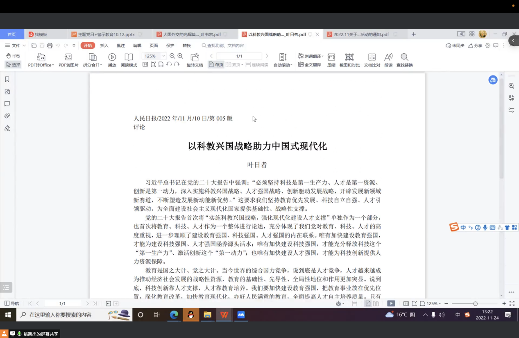Image resolution: width=519 pixels, height=338 pixels.
Task: Toggle the 导航 navigation pane
Action: pyautogui.click(x=11, y=304)
